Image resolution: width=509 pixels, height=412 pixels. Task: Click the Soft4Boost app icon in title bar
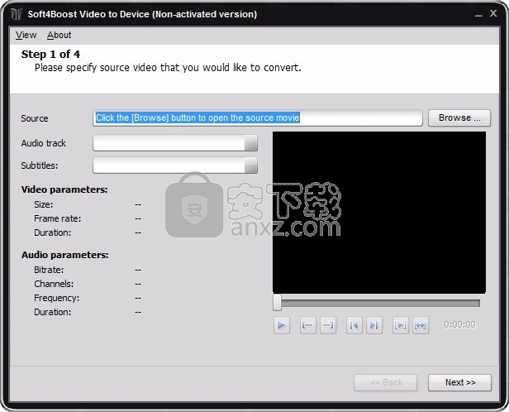point(17,14)
